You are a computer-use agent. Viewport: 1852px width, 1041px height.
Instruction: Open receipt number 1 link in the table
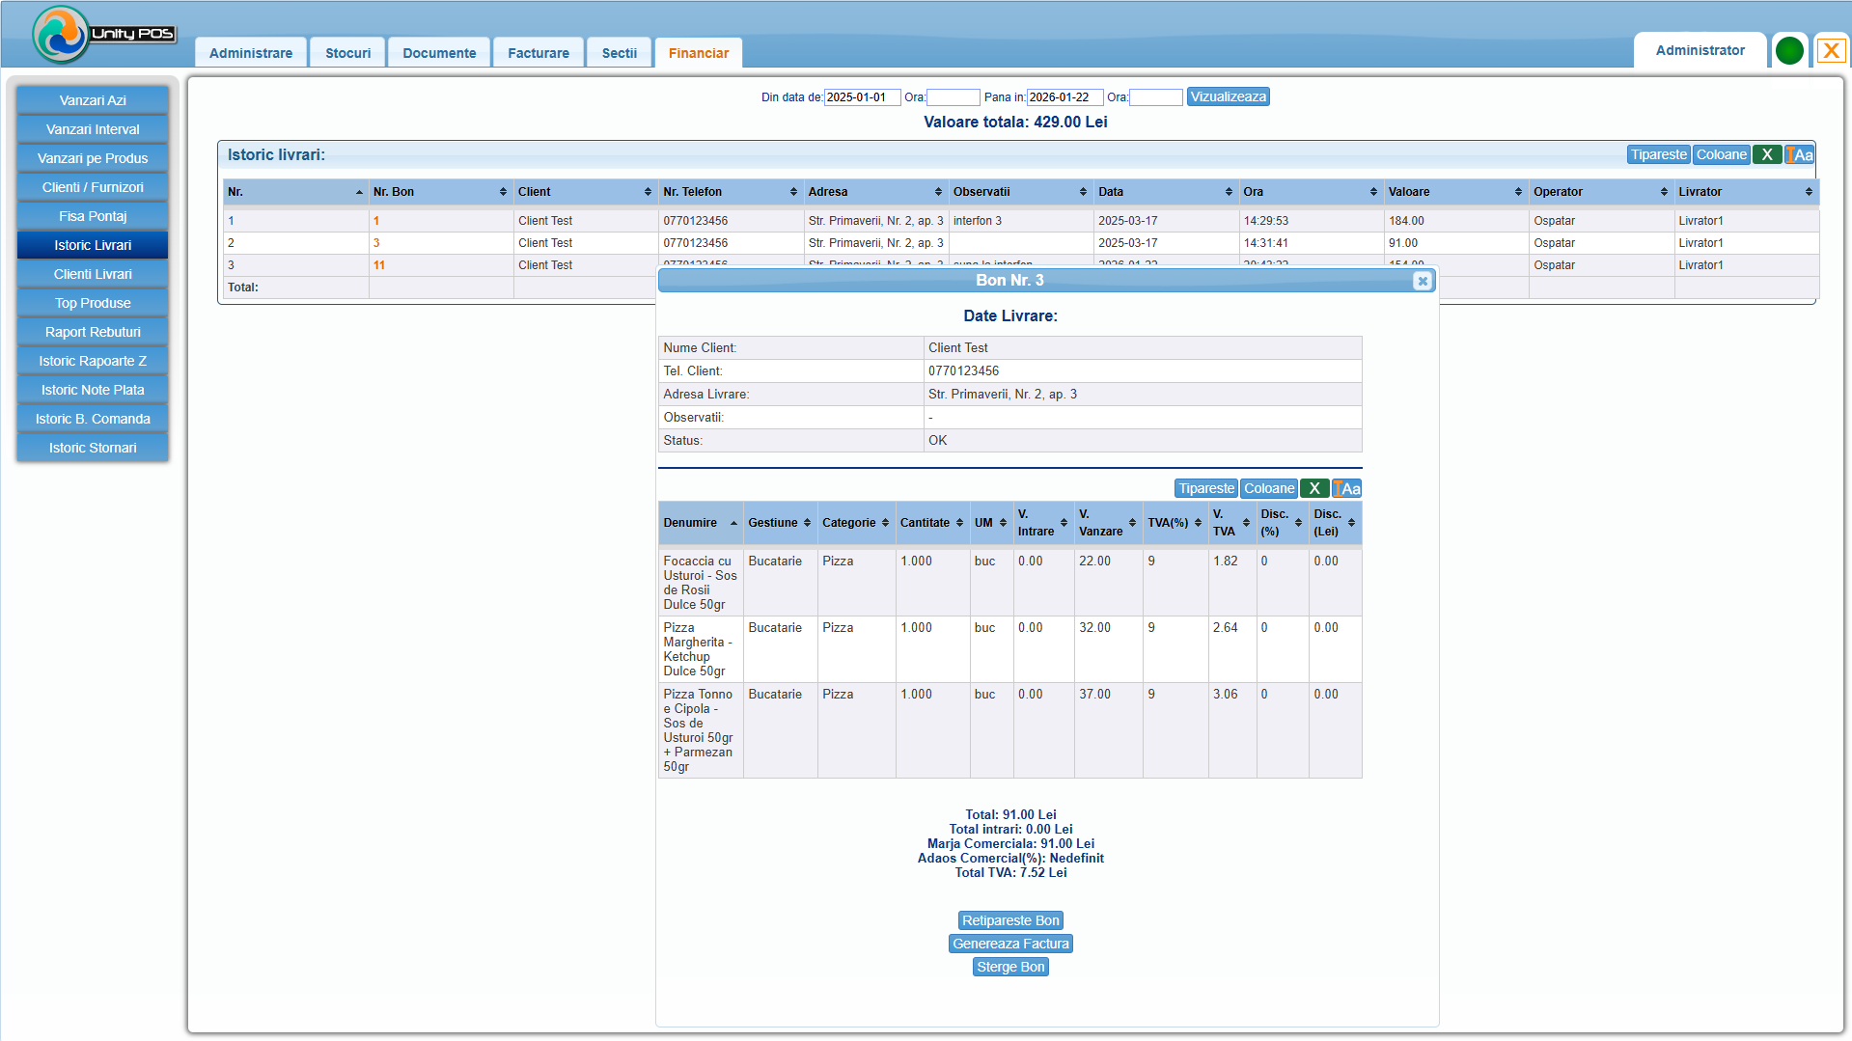(376, 221)
